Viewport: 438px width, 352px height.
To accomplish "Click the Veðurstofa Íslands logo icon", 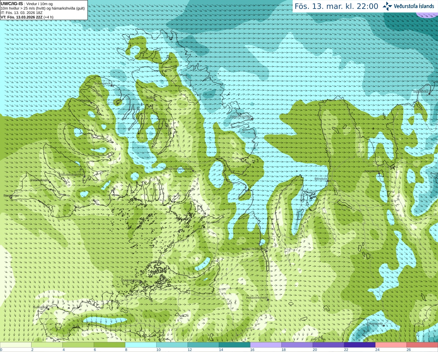I will click(x=387, y=6).
